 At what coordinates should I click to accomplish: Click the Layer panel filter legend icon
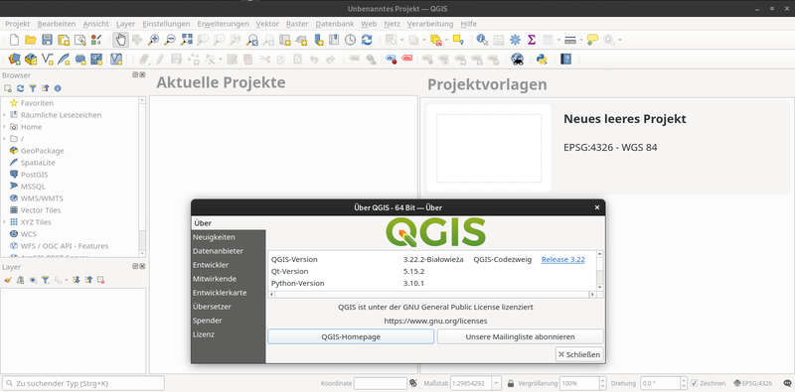click(45, 280)
